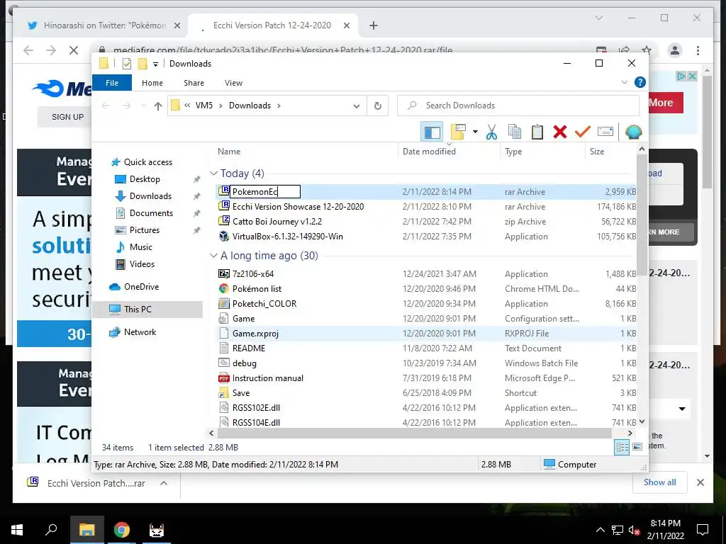Click the file rename text box
Image resolution: width=726 pixels, height=544 pixels.
(265, 191)
